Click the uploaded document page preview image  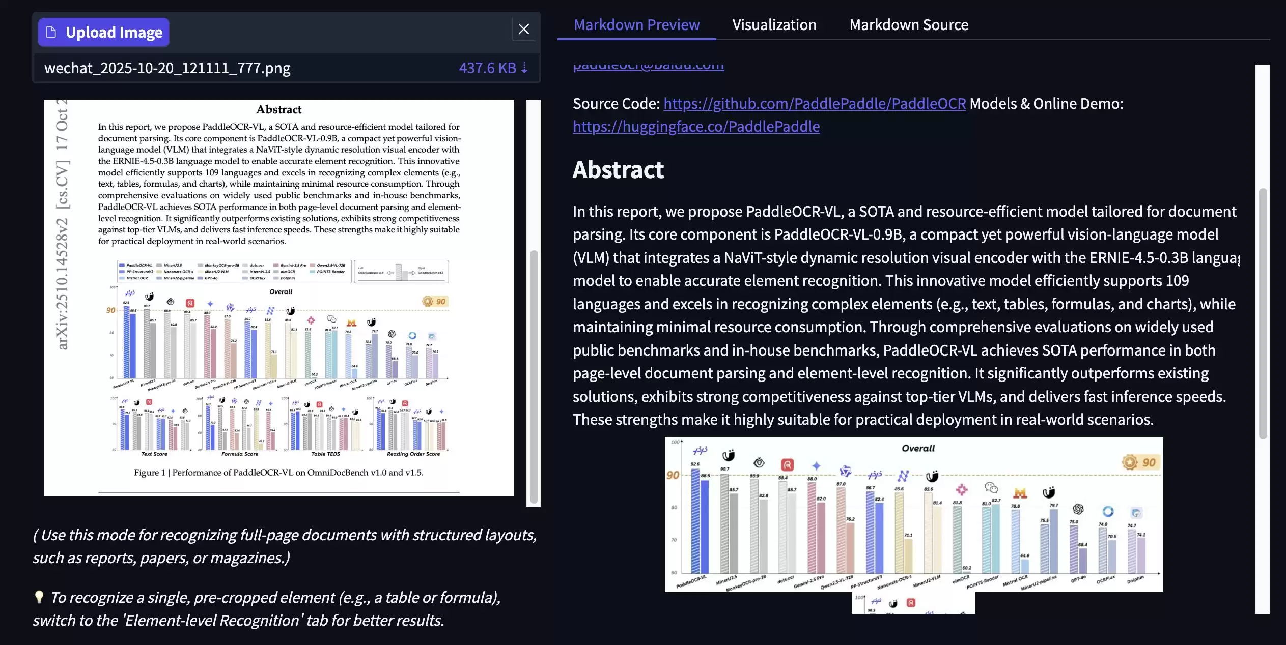[x=278, y=298]
